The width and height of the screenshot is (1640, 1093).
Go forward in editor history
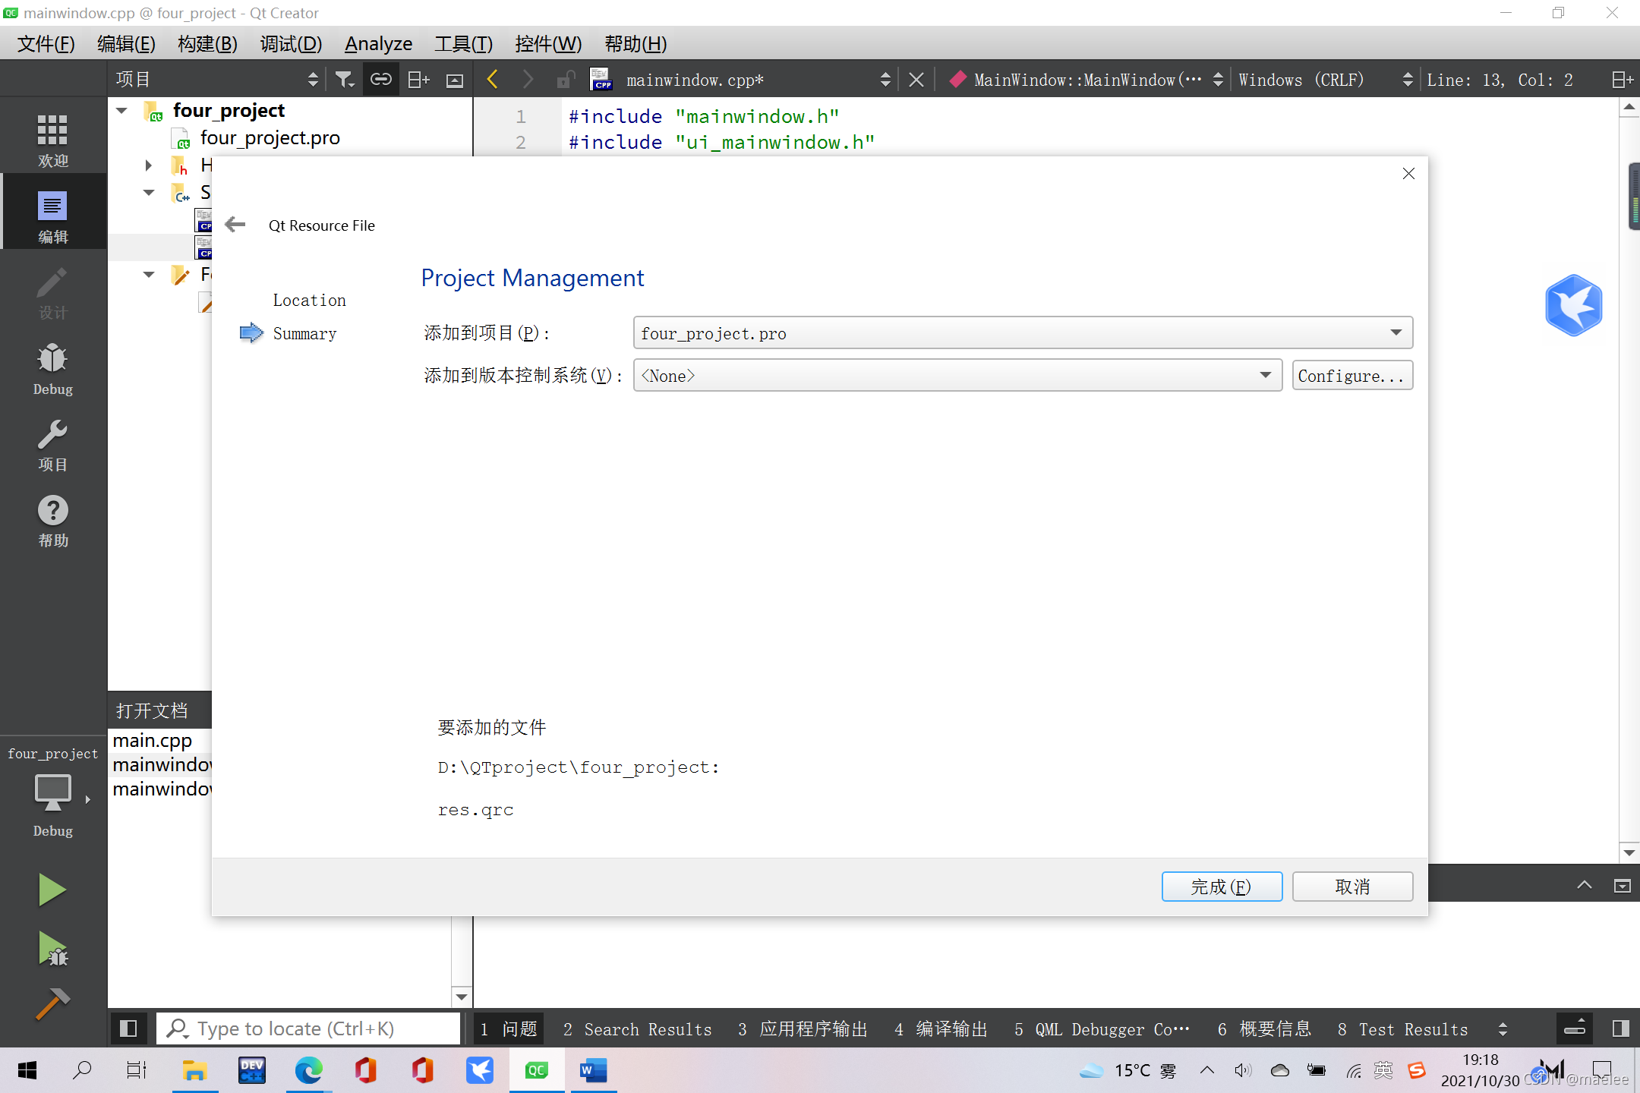point(528,80)
